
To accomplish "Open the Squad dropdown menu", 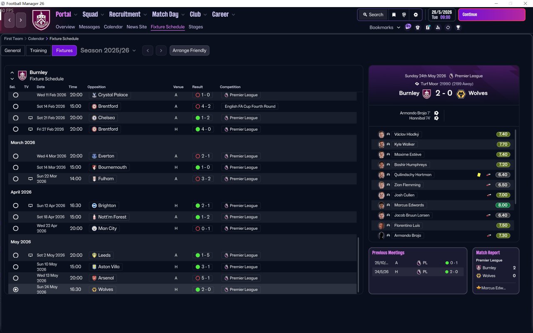I will (x=93, y=14).
